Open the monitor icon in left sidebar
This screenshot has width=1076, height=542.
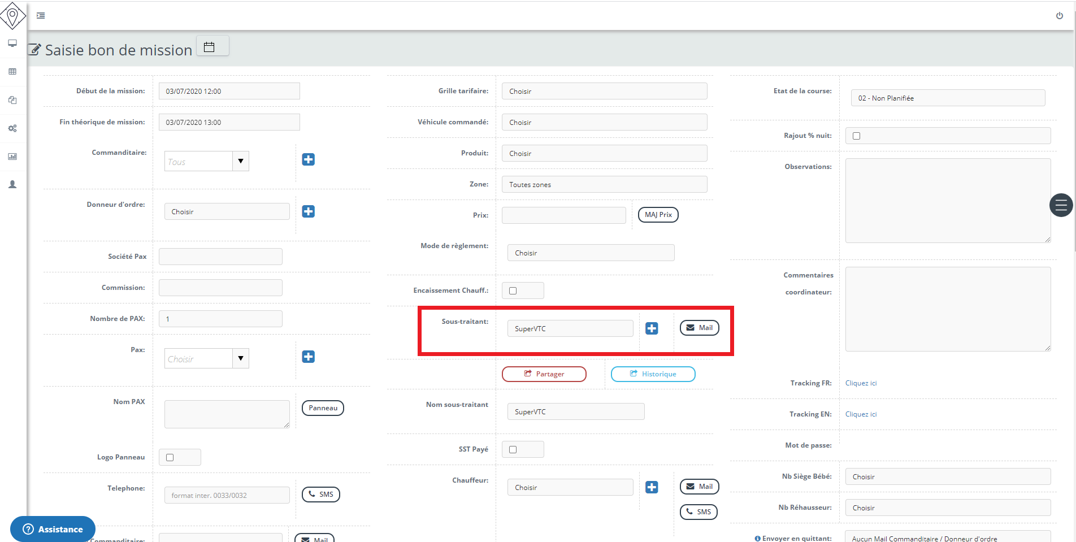(12, 44)
